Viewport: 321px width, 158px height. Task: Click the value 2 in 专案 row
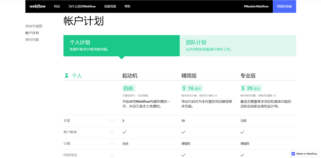[123, 121]
